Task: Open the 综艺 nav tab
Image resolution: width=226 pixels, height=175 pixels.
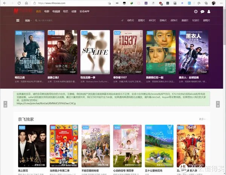Action: pos(66,11)
